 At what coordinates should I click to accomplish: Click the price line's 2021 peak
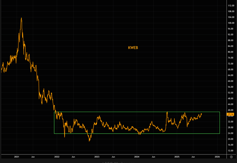(21, 18)
